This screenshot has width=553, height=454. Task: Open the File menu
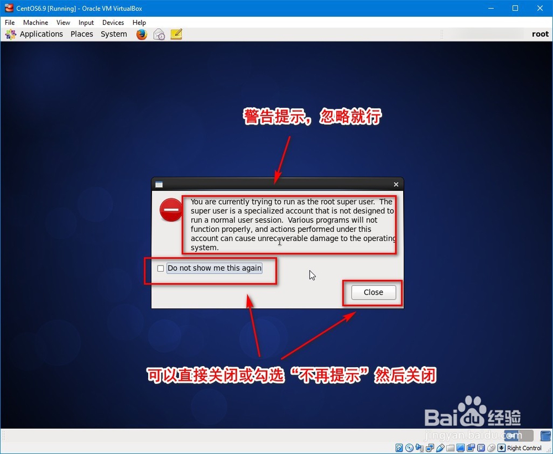(x=9, y=23)
